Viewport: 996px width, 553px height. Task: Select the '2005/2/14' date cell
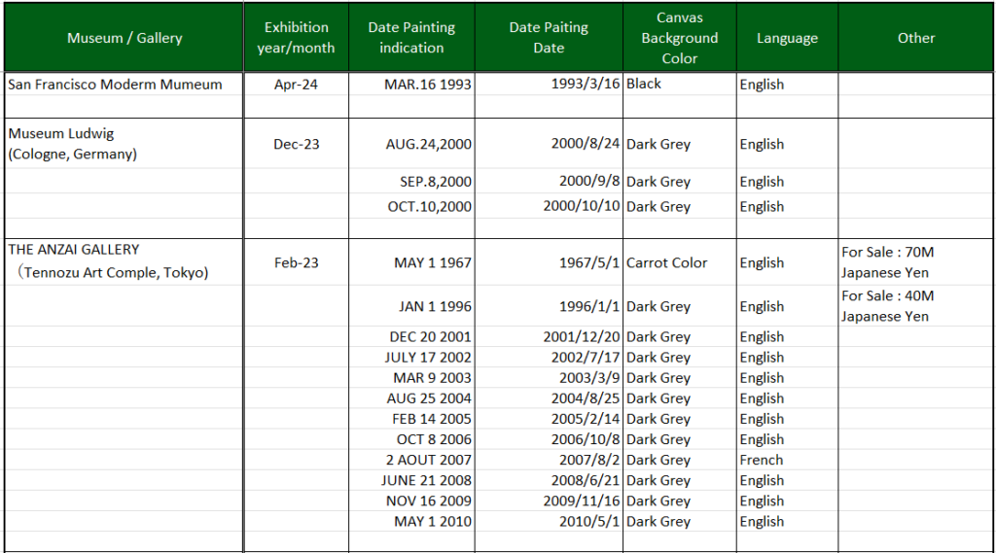point(549,419)
